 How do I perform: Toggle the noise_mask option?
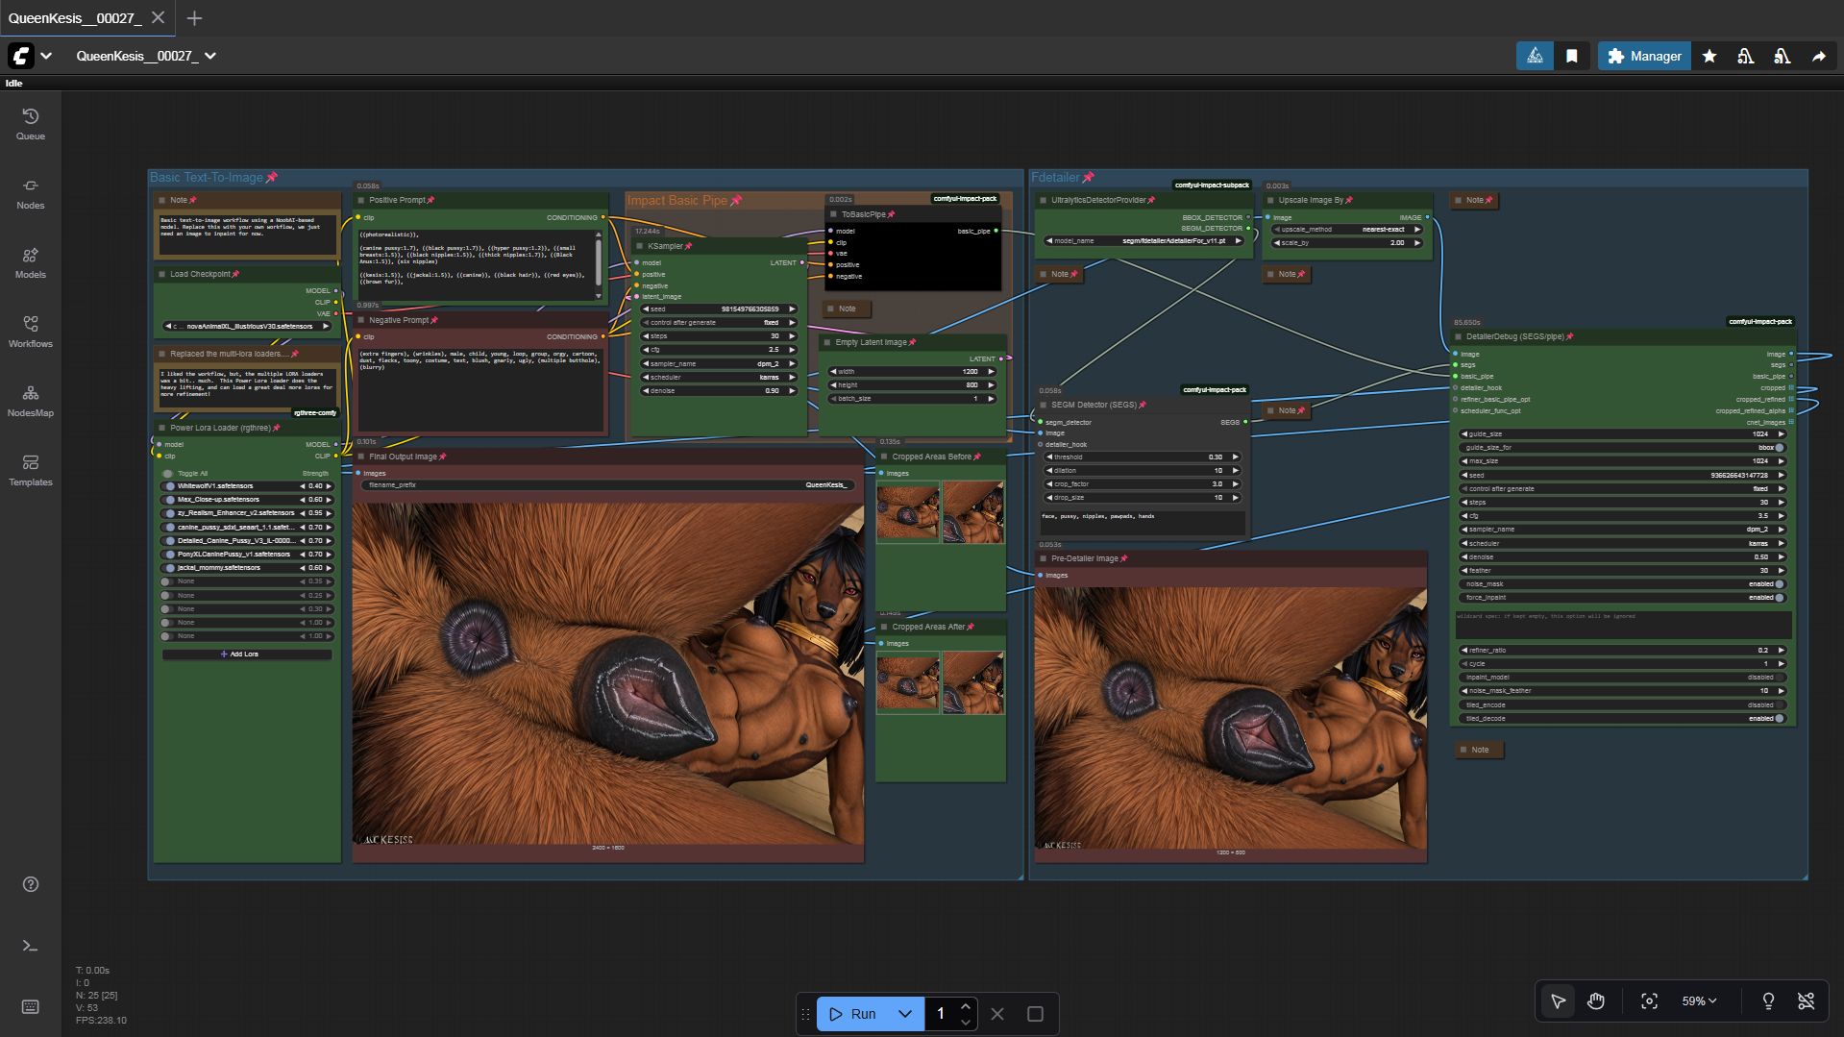coord(1779,584)
